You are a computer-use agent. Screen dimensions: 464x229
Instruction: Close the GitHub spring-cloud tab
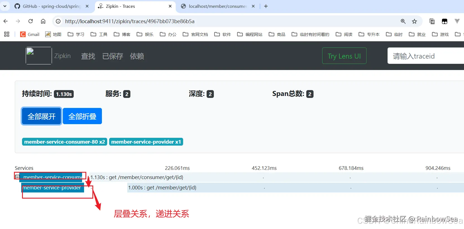point(87,6)
